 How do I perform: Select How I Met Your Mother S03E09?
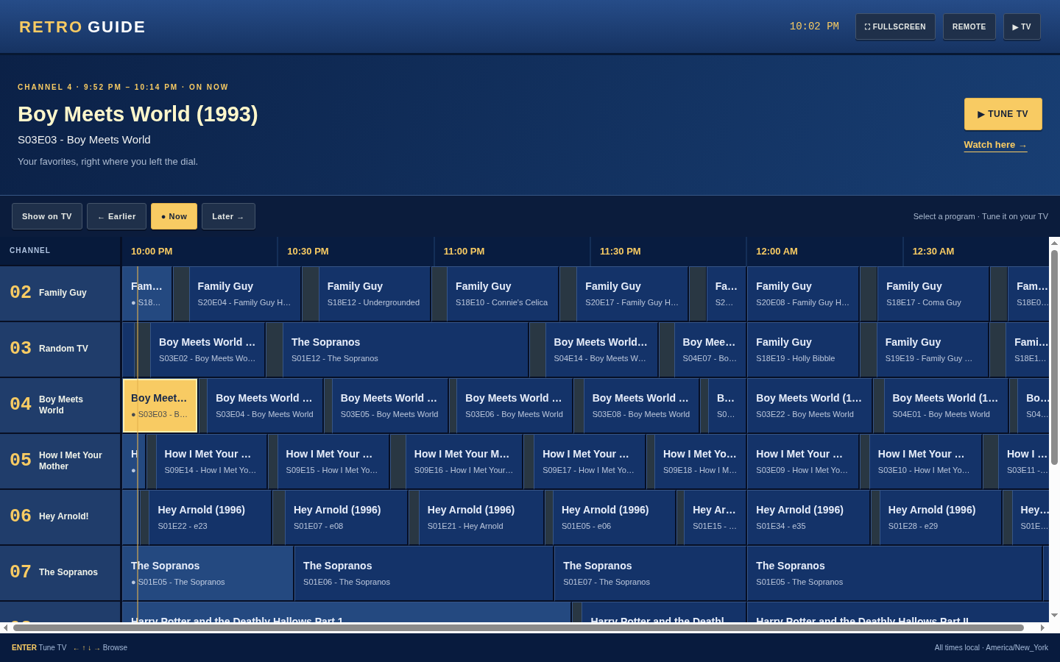coord(803,461)
